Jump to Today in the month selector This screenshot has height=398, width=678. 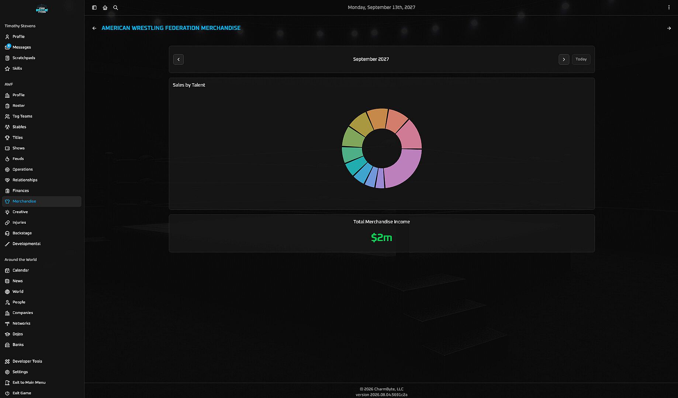(x=581, y=59)
